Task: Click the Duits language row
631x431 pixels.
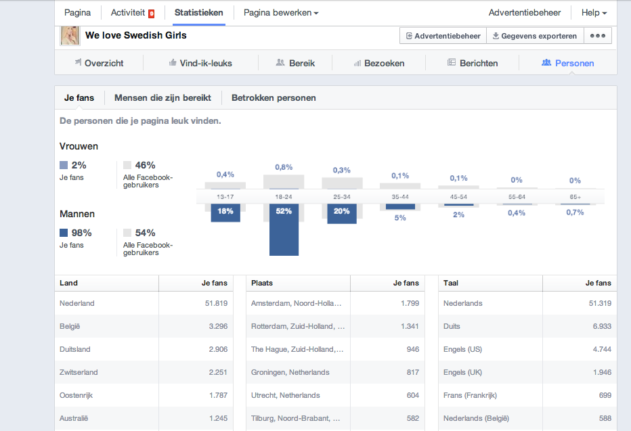Action: tap(527, 326)
